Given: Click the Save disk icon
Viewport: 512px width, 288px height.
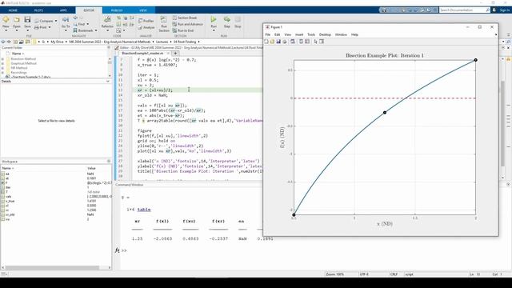Looking at the screenshot, I should click(x=27, y=19).
